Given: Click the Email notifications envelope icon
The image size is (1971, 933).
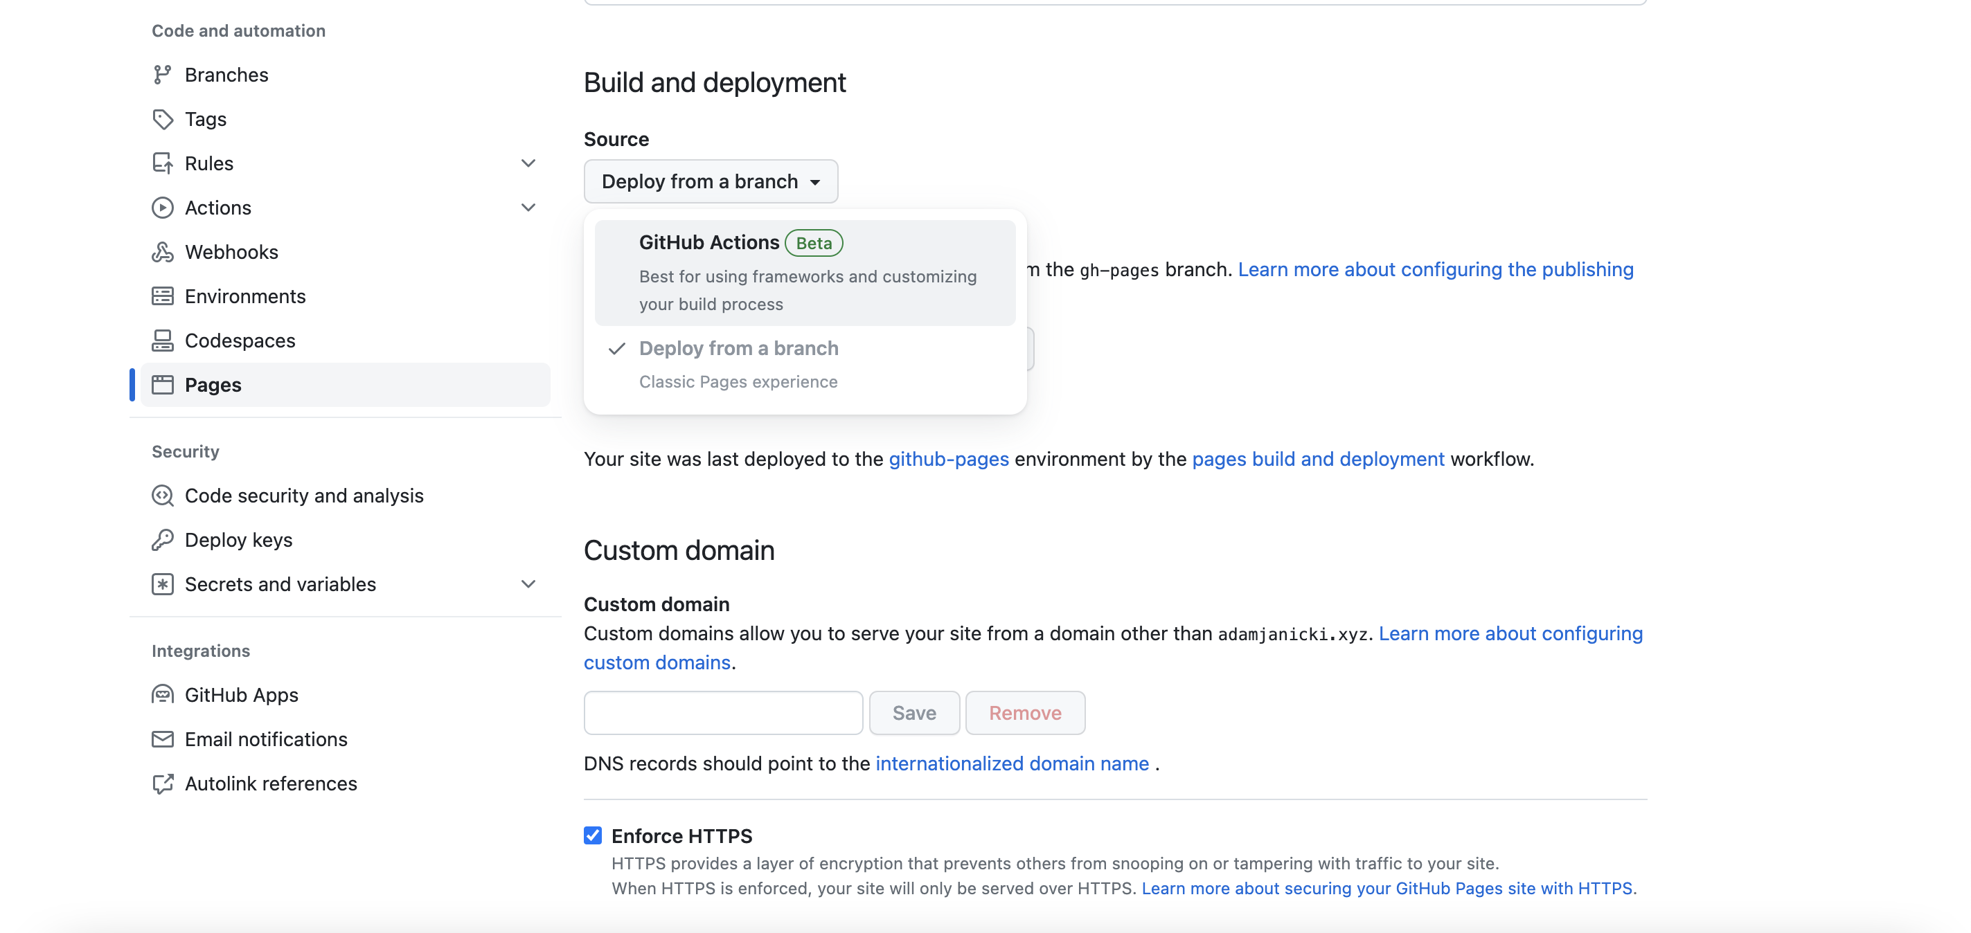Looking at the screenshot, I should tap(162, 739).
